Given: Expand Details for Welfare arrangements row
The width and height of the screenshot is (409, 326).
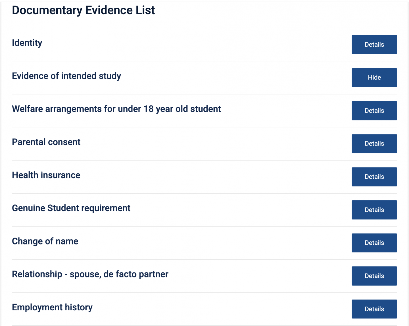Looking at the screenshot, I should (374, 111).
